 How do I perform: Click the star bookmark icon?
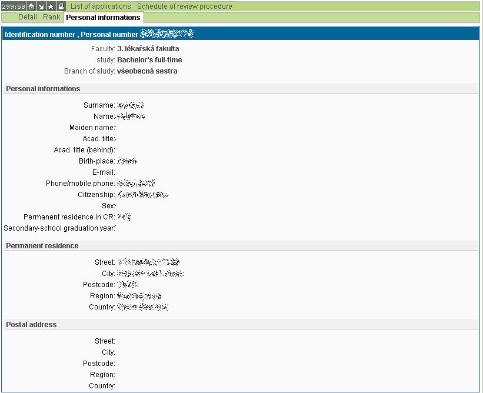click(x=51, y=6)
